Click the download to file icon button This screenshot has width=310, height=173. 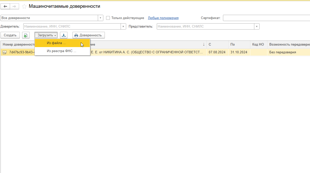(x=64, y=35)
